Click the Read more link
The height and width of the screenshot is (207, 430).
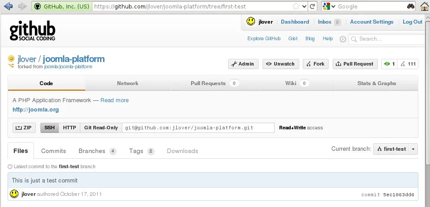[114, 100]
